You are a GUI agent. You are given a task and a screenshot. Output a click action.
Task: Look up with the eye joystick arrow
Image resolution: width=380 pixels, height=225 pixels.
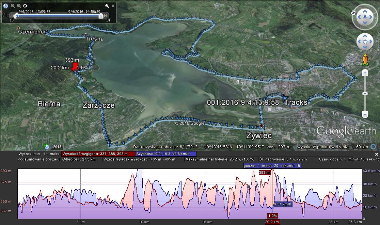[x=365, y=10]
